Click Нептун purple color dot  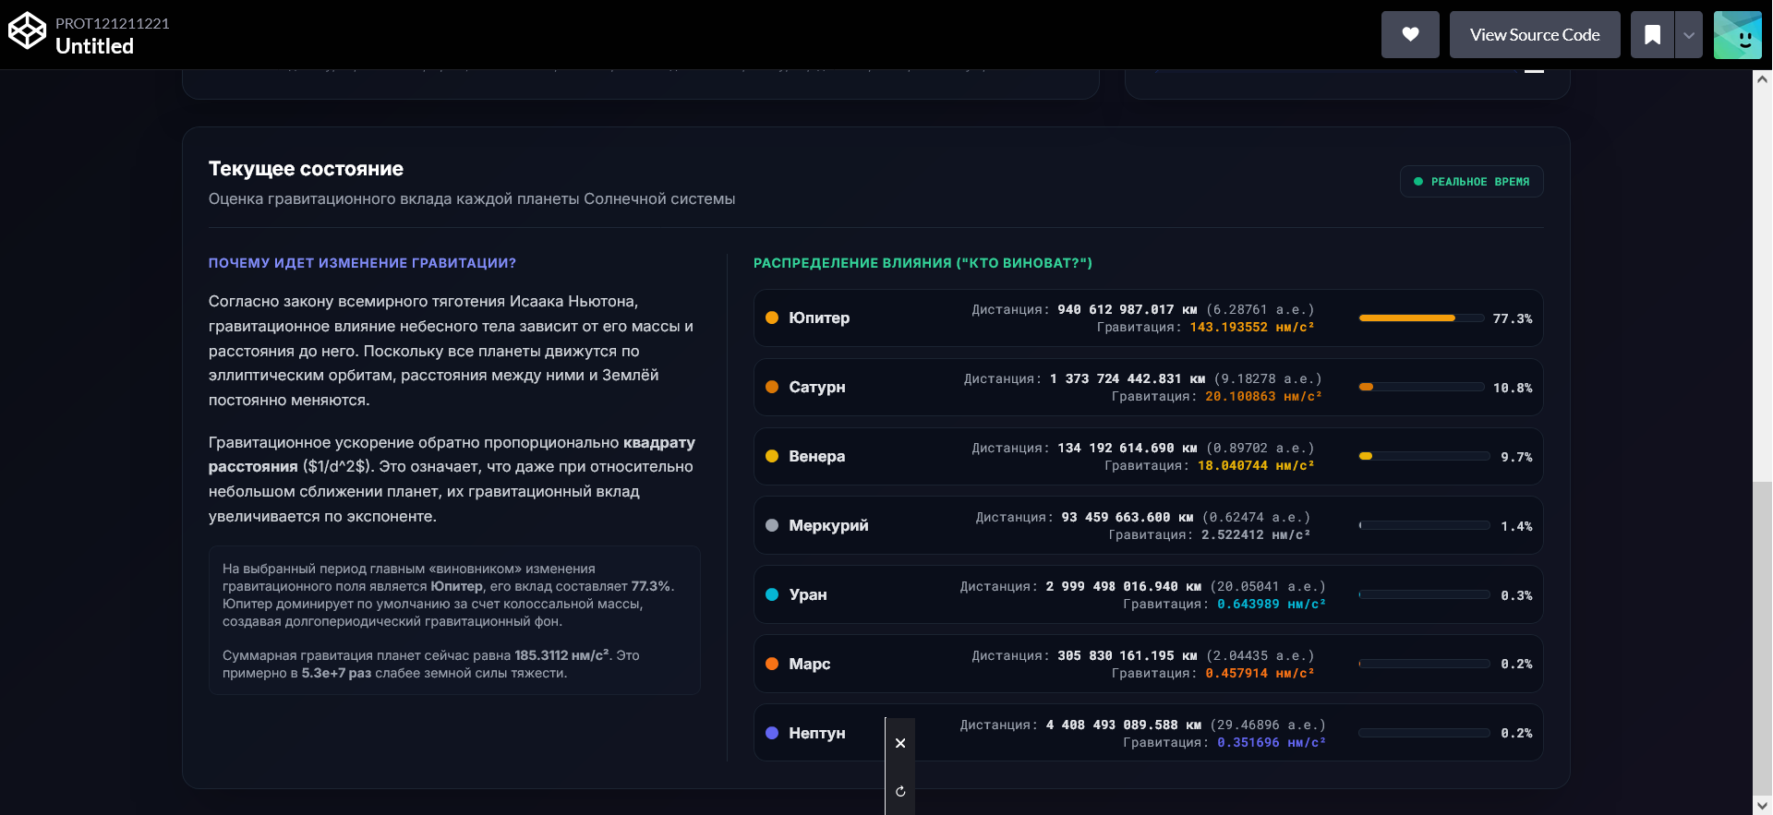pos(772,733)
